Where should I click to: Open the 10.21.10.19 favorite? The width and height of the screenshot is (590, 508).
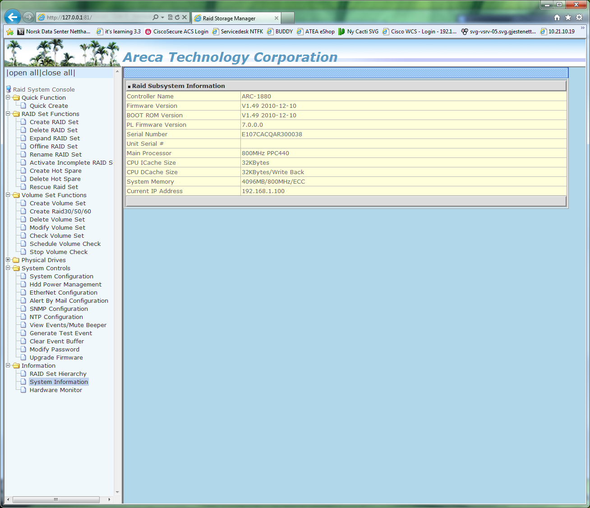click(x=558, y=32)
